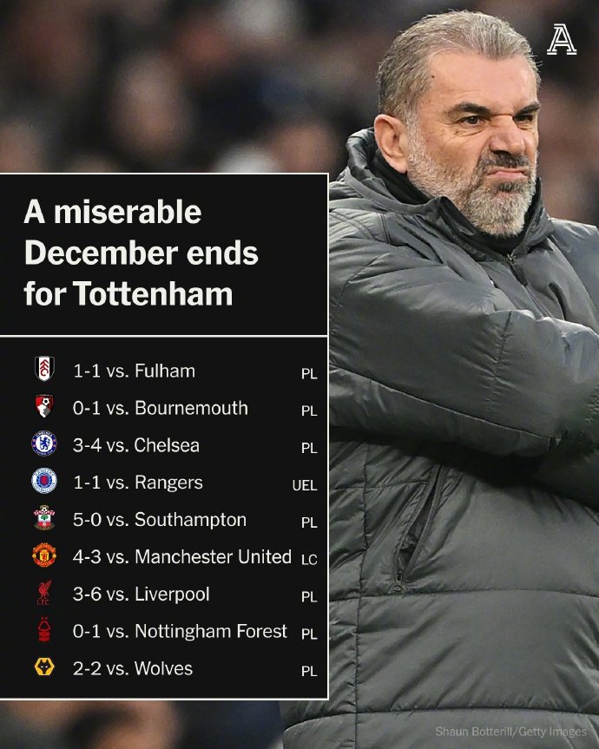
Task: Click the '5-0 vs. Southampton' result
Action: [x=160, y=520]
